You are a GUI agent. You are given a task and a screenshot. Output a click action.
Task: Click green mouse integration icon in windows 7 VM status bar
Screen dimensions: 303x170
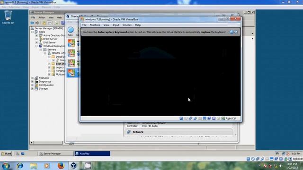[x=223, y=119]
